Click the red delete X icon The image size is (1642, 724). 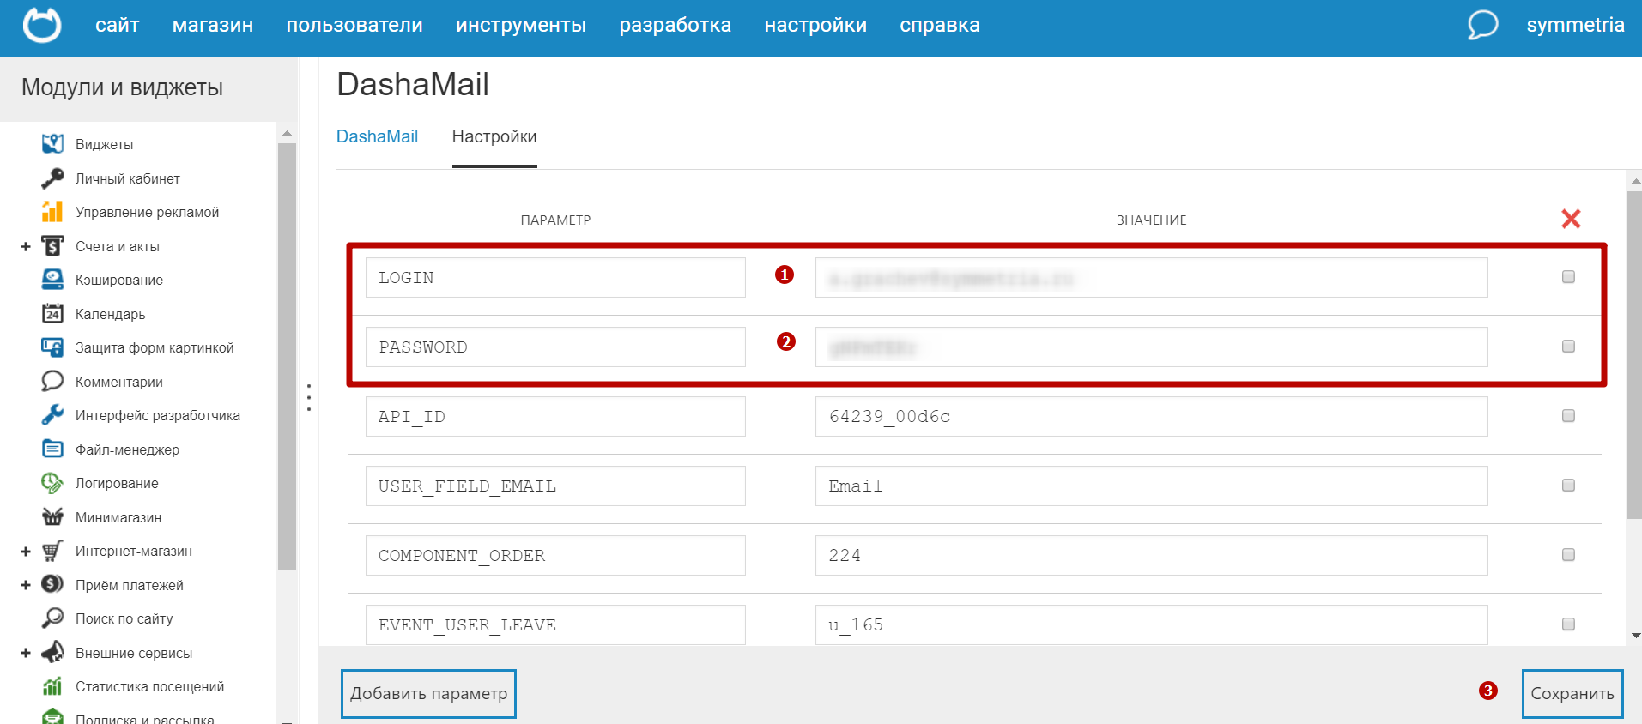tap(1571, 220)
